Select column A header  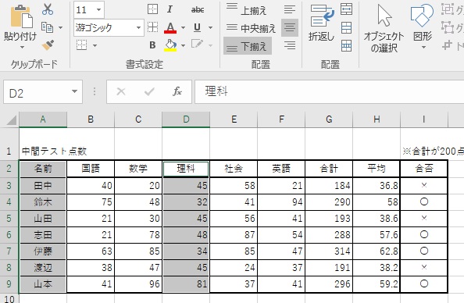pos(43,119)
